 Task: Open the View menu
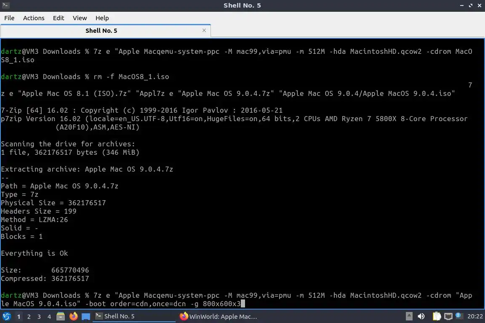tap(80, 18)
